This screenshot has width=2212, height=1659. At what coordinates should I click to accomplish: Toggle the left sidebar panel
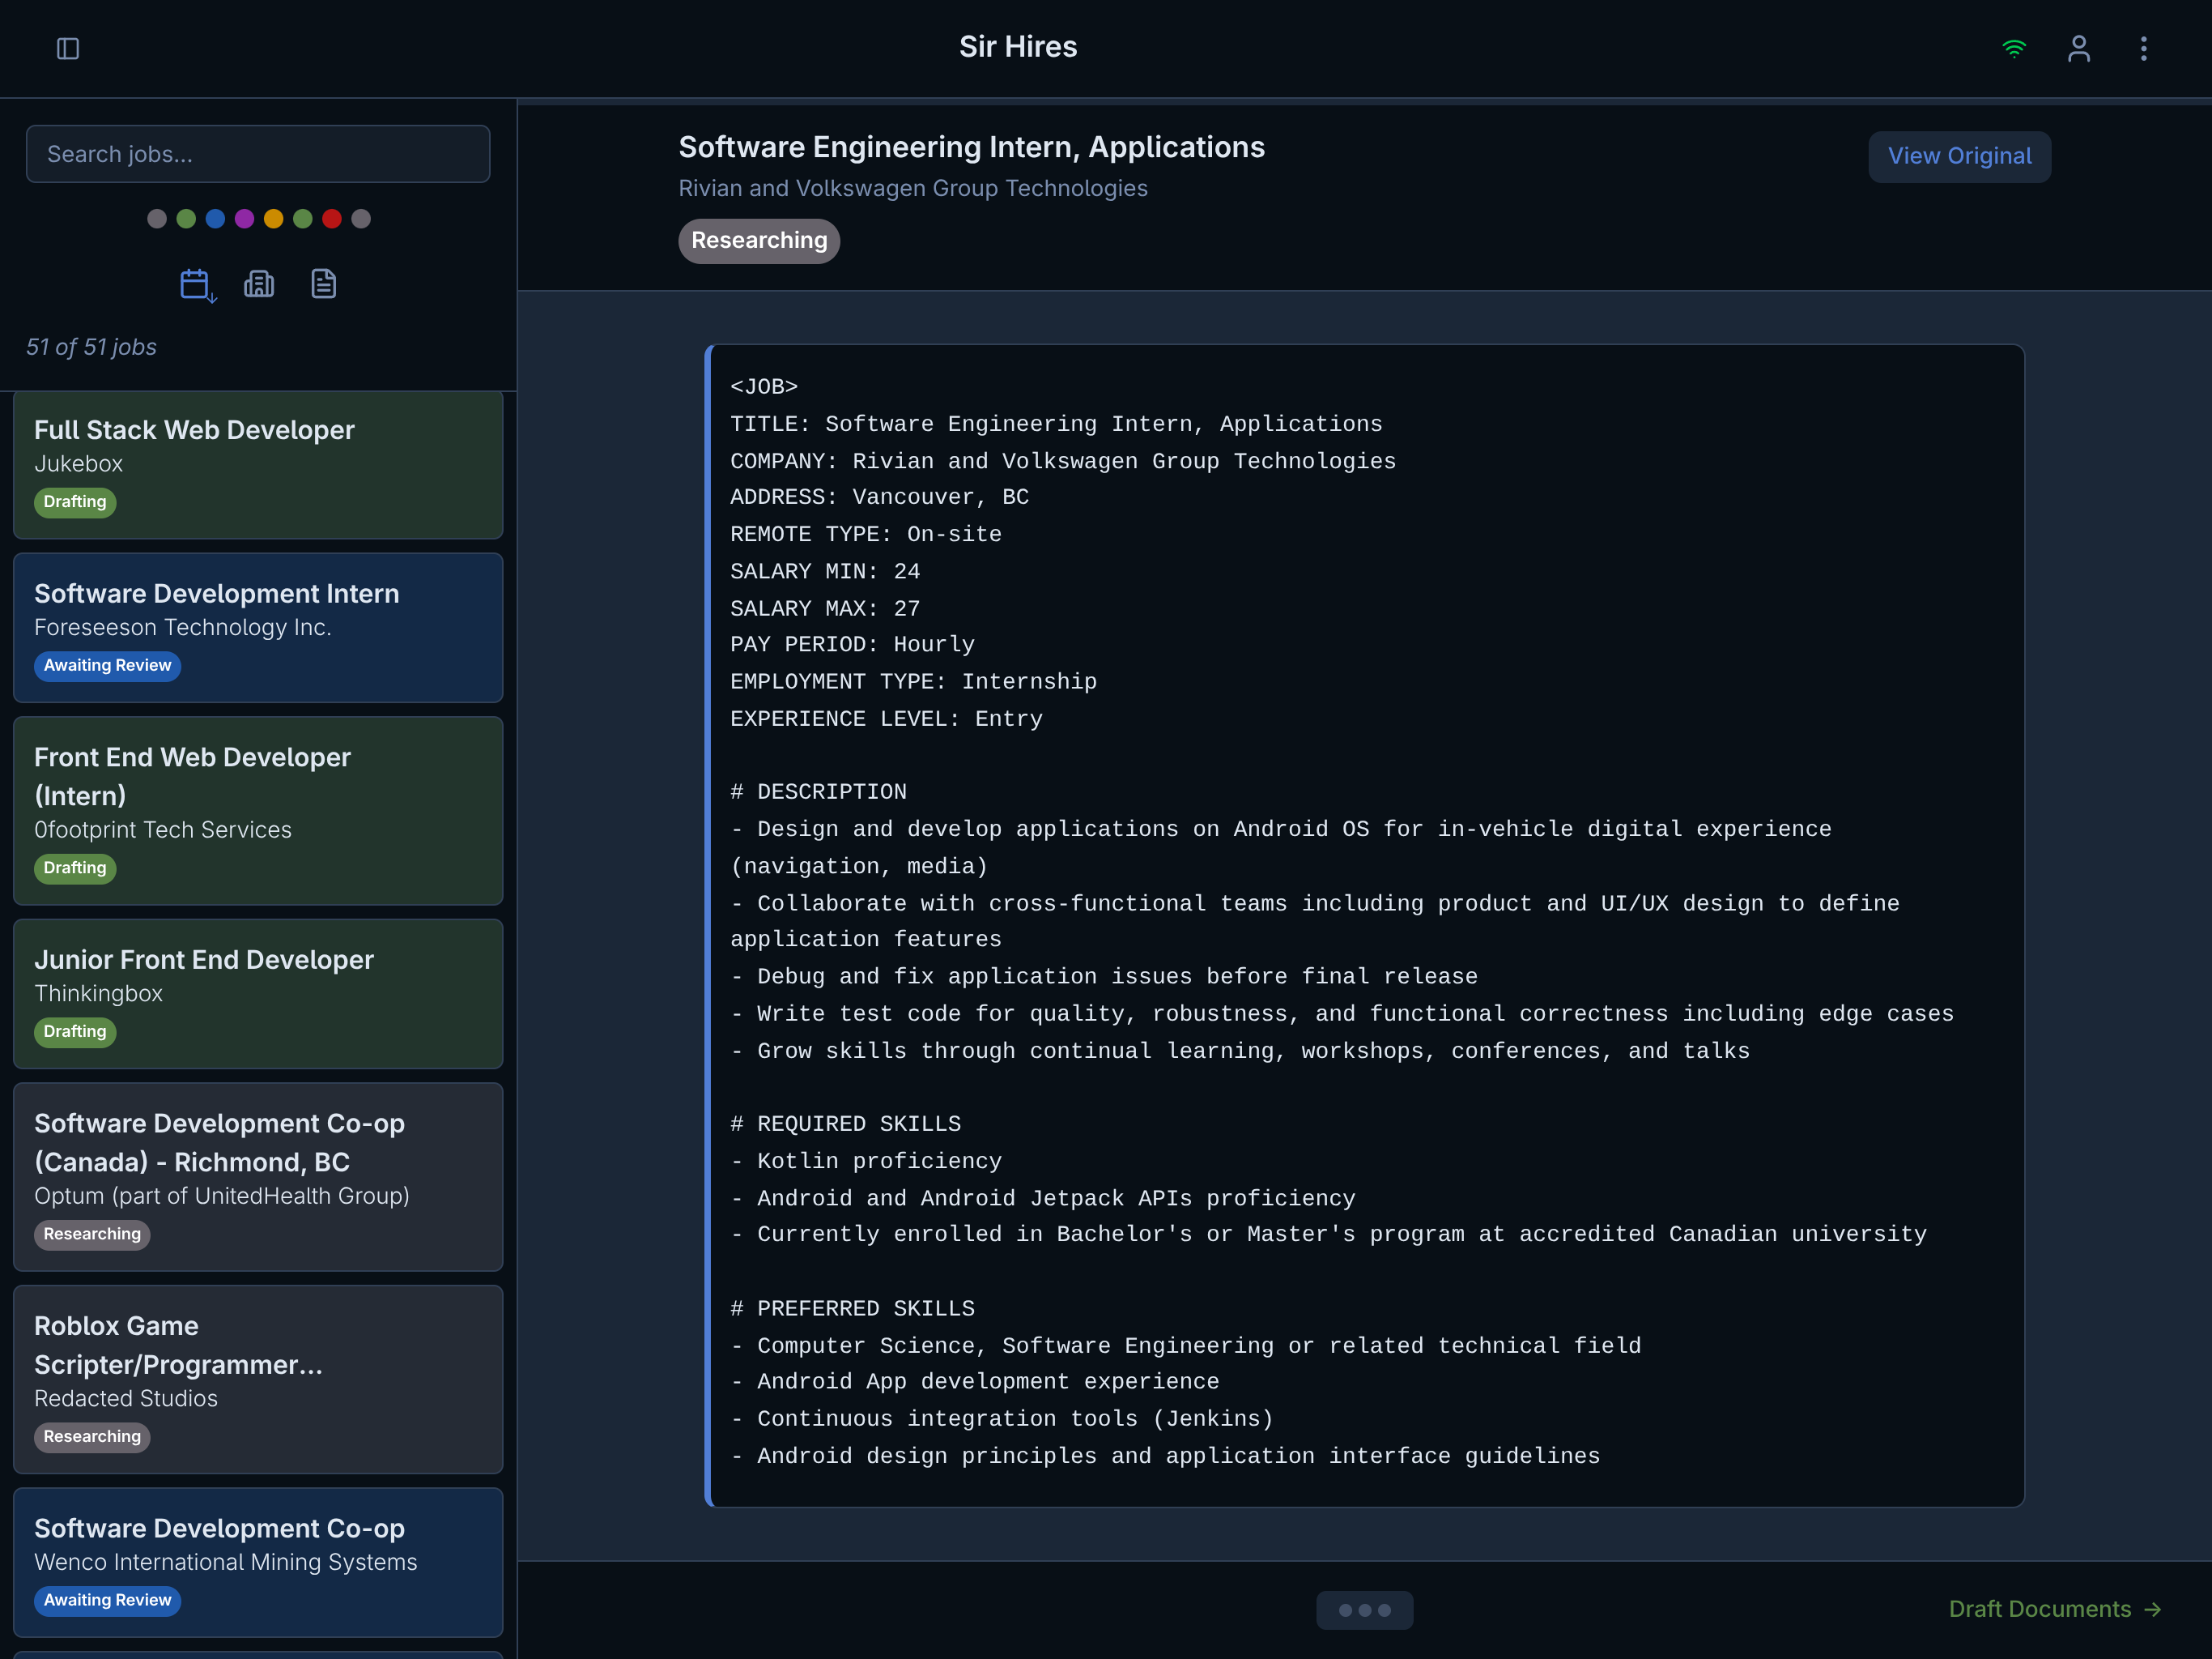pos(68,48)
